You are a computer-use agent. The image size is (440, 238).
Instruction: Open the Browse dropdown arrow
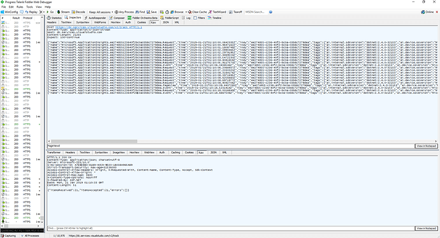tap(186, 12)
